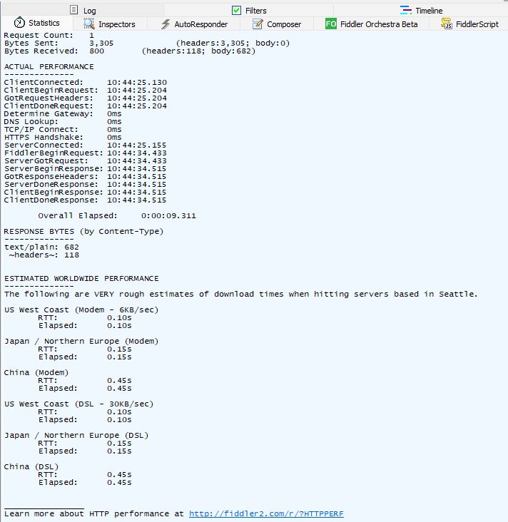Open the Log tab
Image resolution: width=508 pixels, height=522 pixels.
click(x=83, y=10)
